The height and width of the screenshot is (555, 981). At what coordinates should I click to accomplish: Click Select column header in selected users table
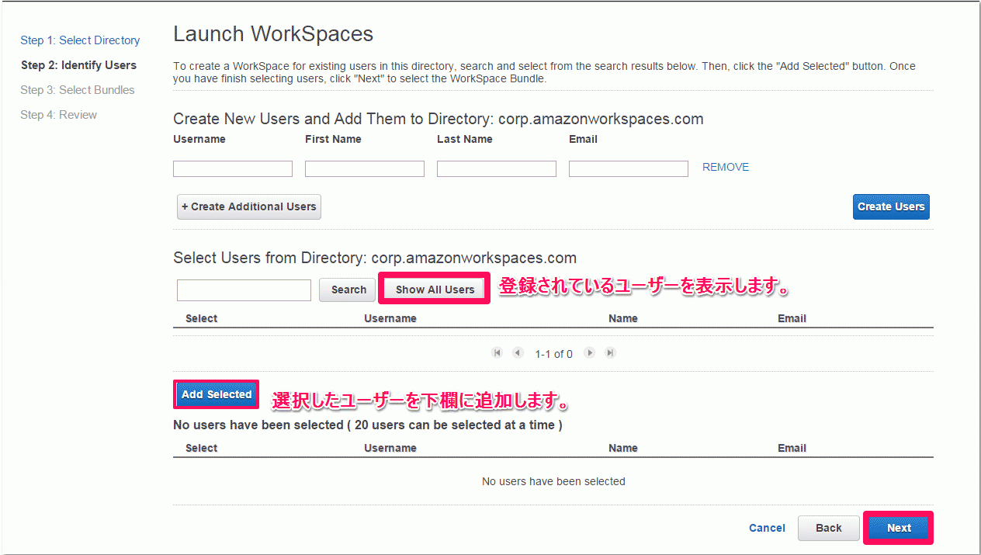[202, 448]
